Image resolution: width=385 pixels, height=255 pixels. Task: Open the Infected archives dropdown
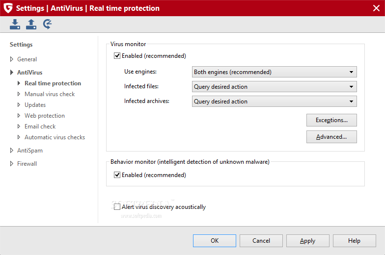pos(274,102)
